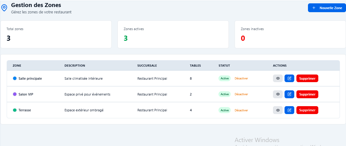Edit the Salle principale zone with pencil icon
Image resolution: width=346 pixels, height=146 pixels.
289,78
